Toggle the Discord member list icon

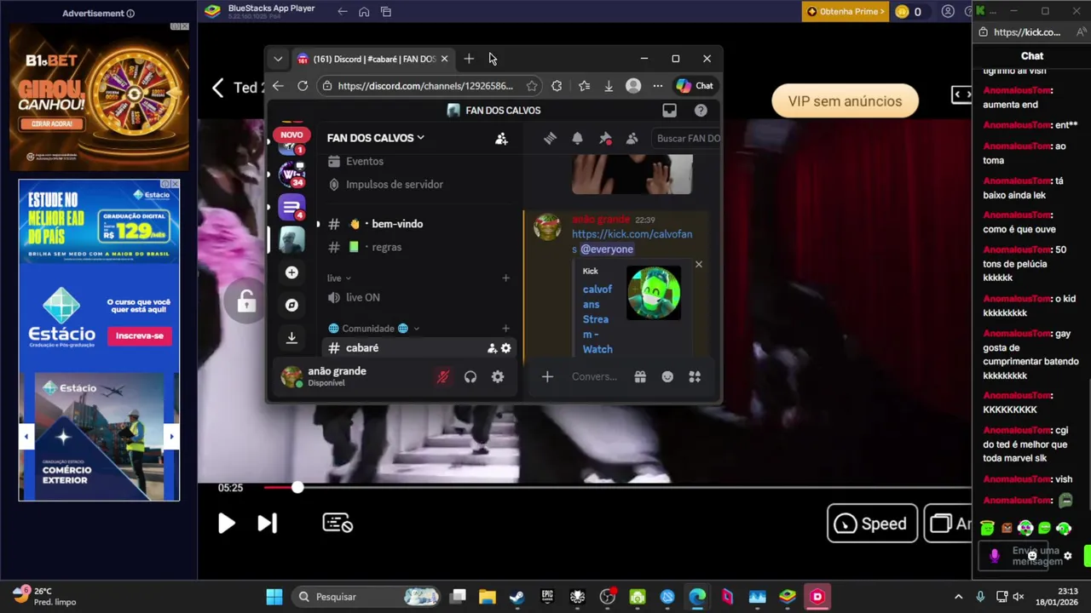pyautogui.click(x=632, y=138)
